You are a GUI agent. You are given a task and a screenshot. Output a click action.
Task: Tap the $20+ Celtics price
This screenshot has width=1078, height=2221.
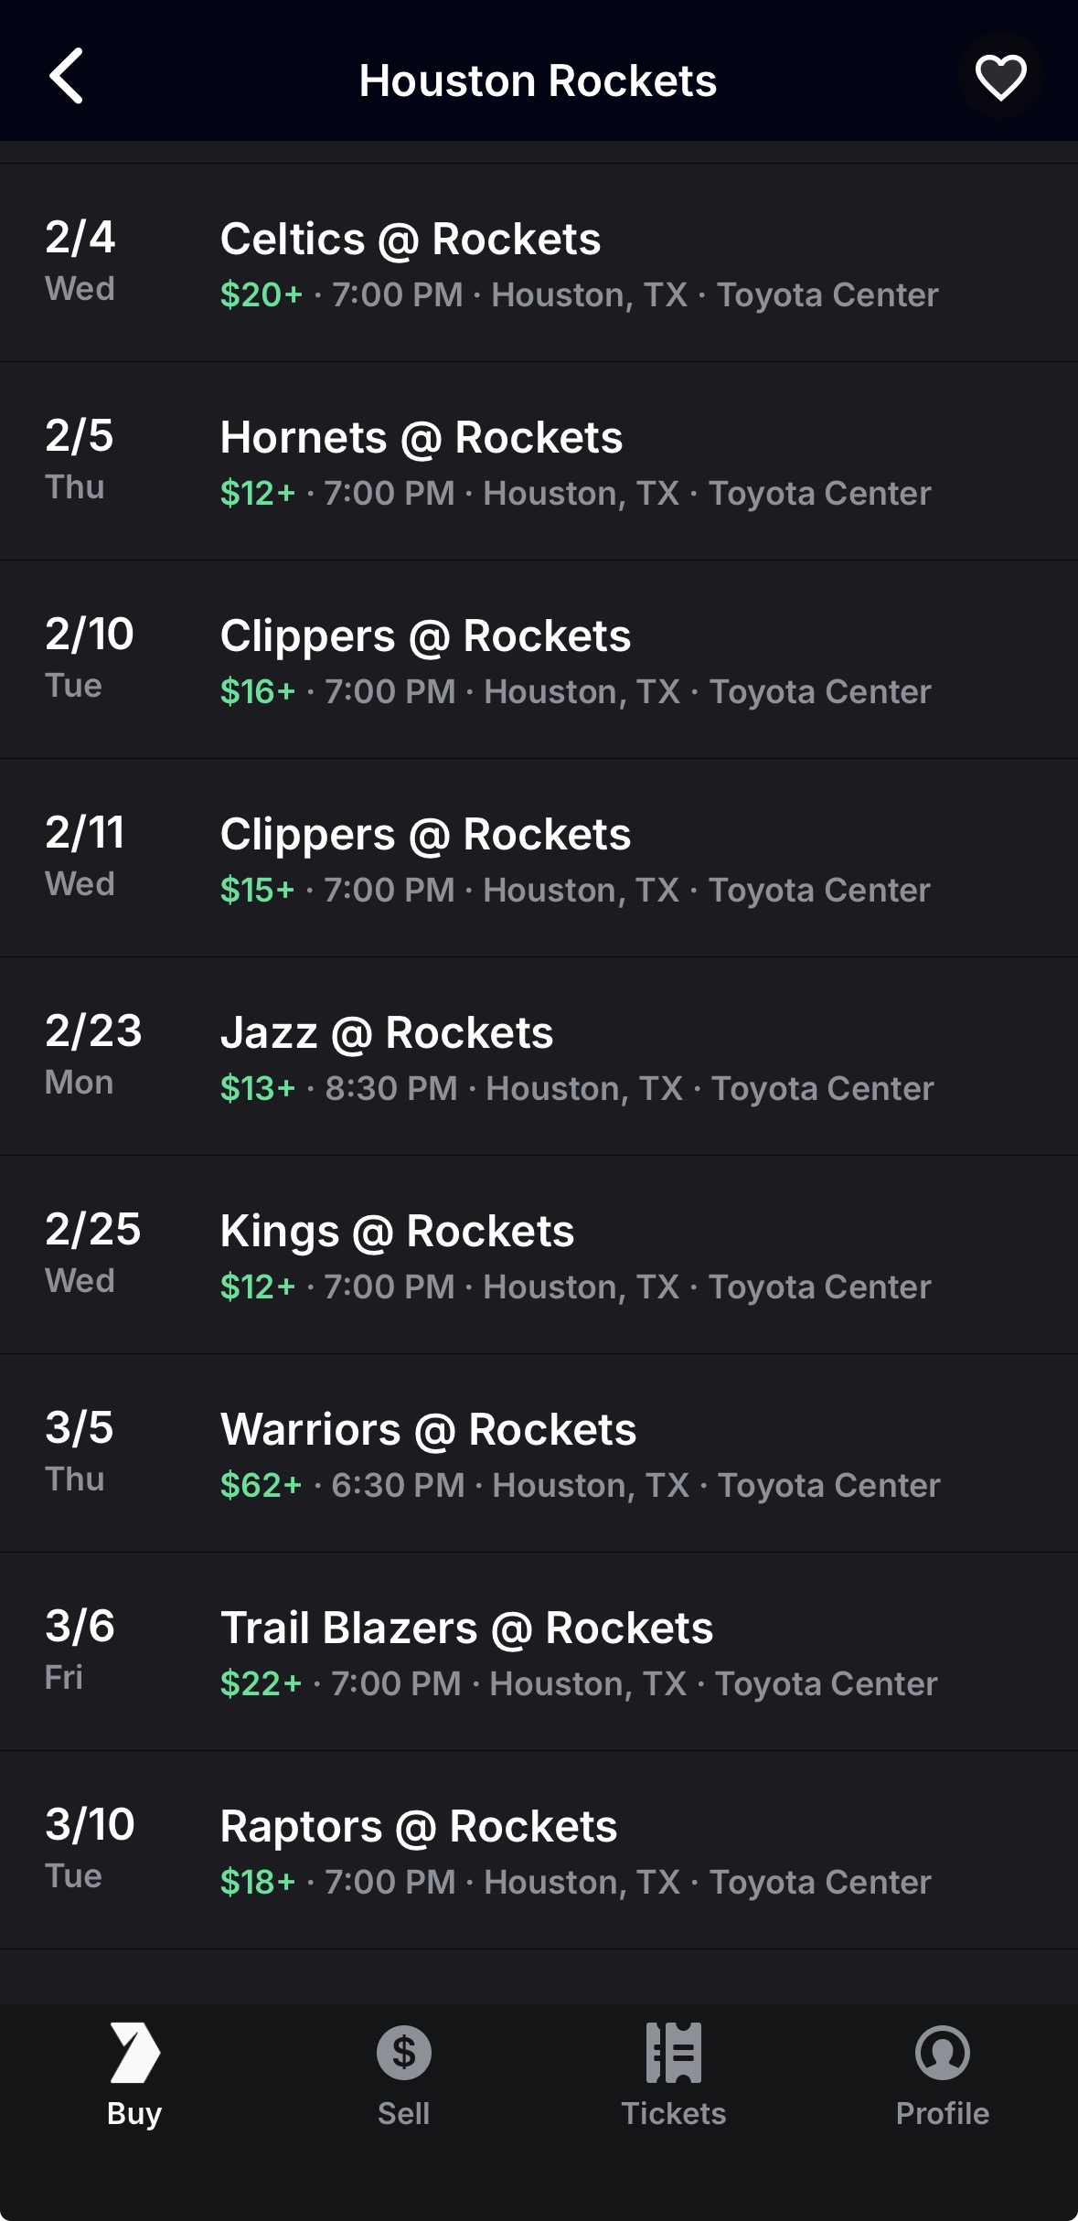coord(261,295)
